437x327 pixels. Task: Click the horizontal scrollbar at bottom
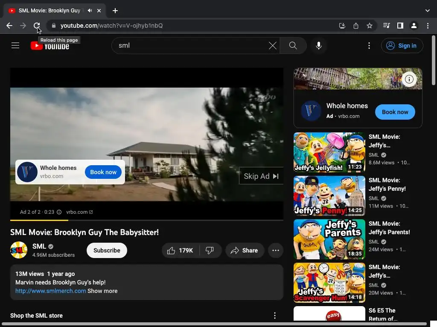[214, 324]
